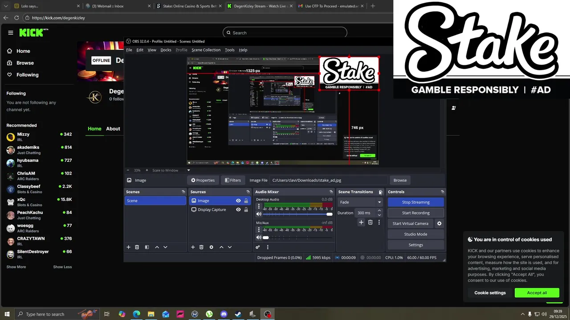Screen dimensions: 570x320
Task: Remove selected scene with Scenes trash icon
Action: (x=137, y=247)
